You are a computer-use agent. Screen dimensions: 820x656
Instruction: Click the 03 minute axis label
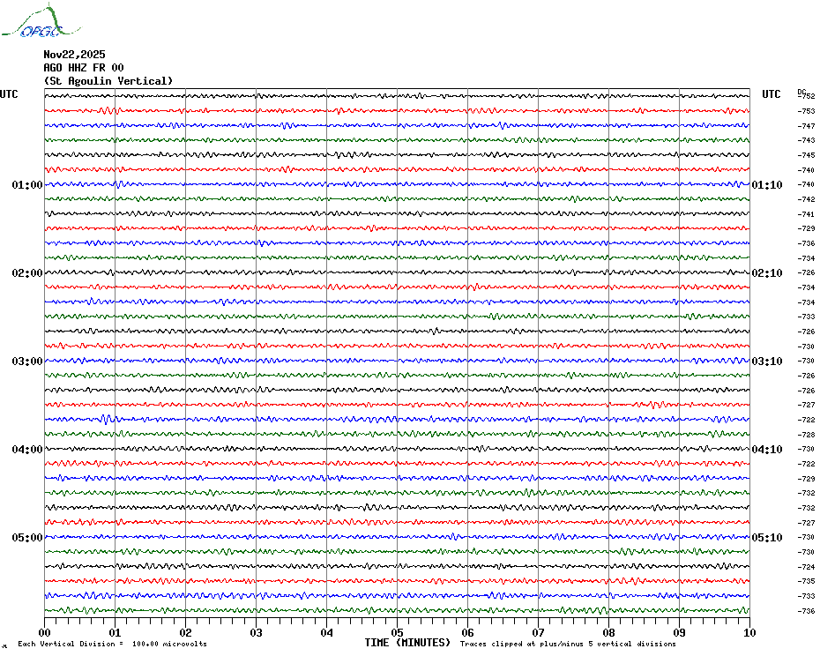(257, 632)
